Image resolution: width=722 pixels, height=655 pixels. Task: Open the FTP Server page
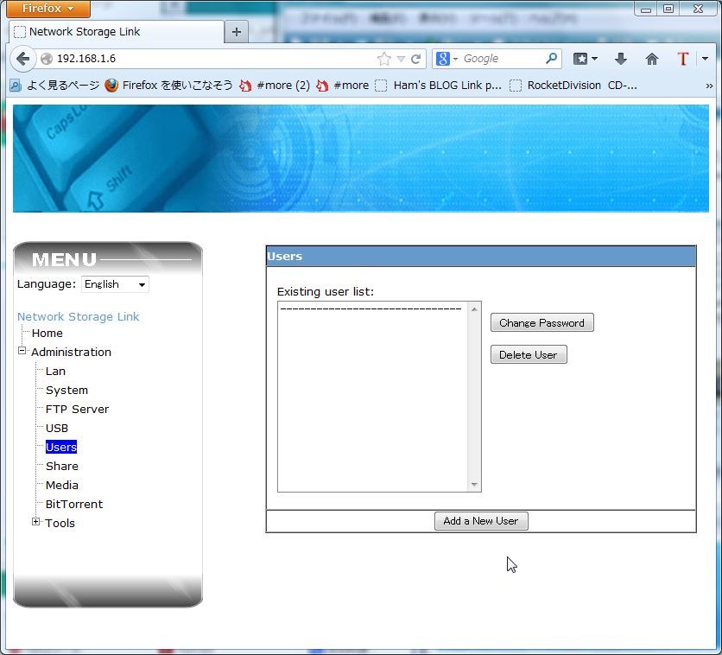(78, 409)
